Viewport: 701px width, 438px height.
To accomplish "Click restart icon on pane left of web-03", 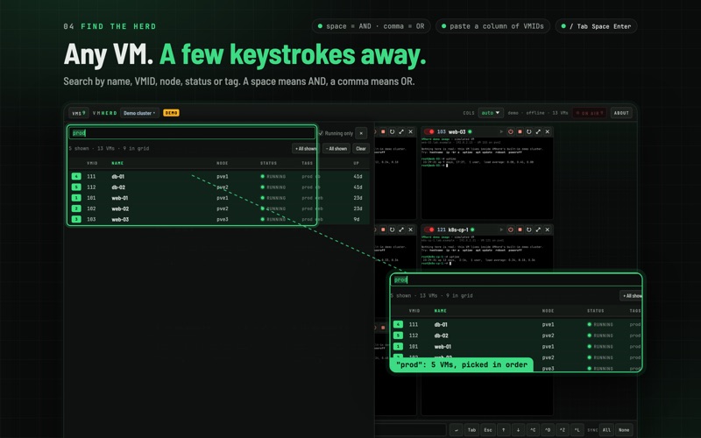I will 392,132.
